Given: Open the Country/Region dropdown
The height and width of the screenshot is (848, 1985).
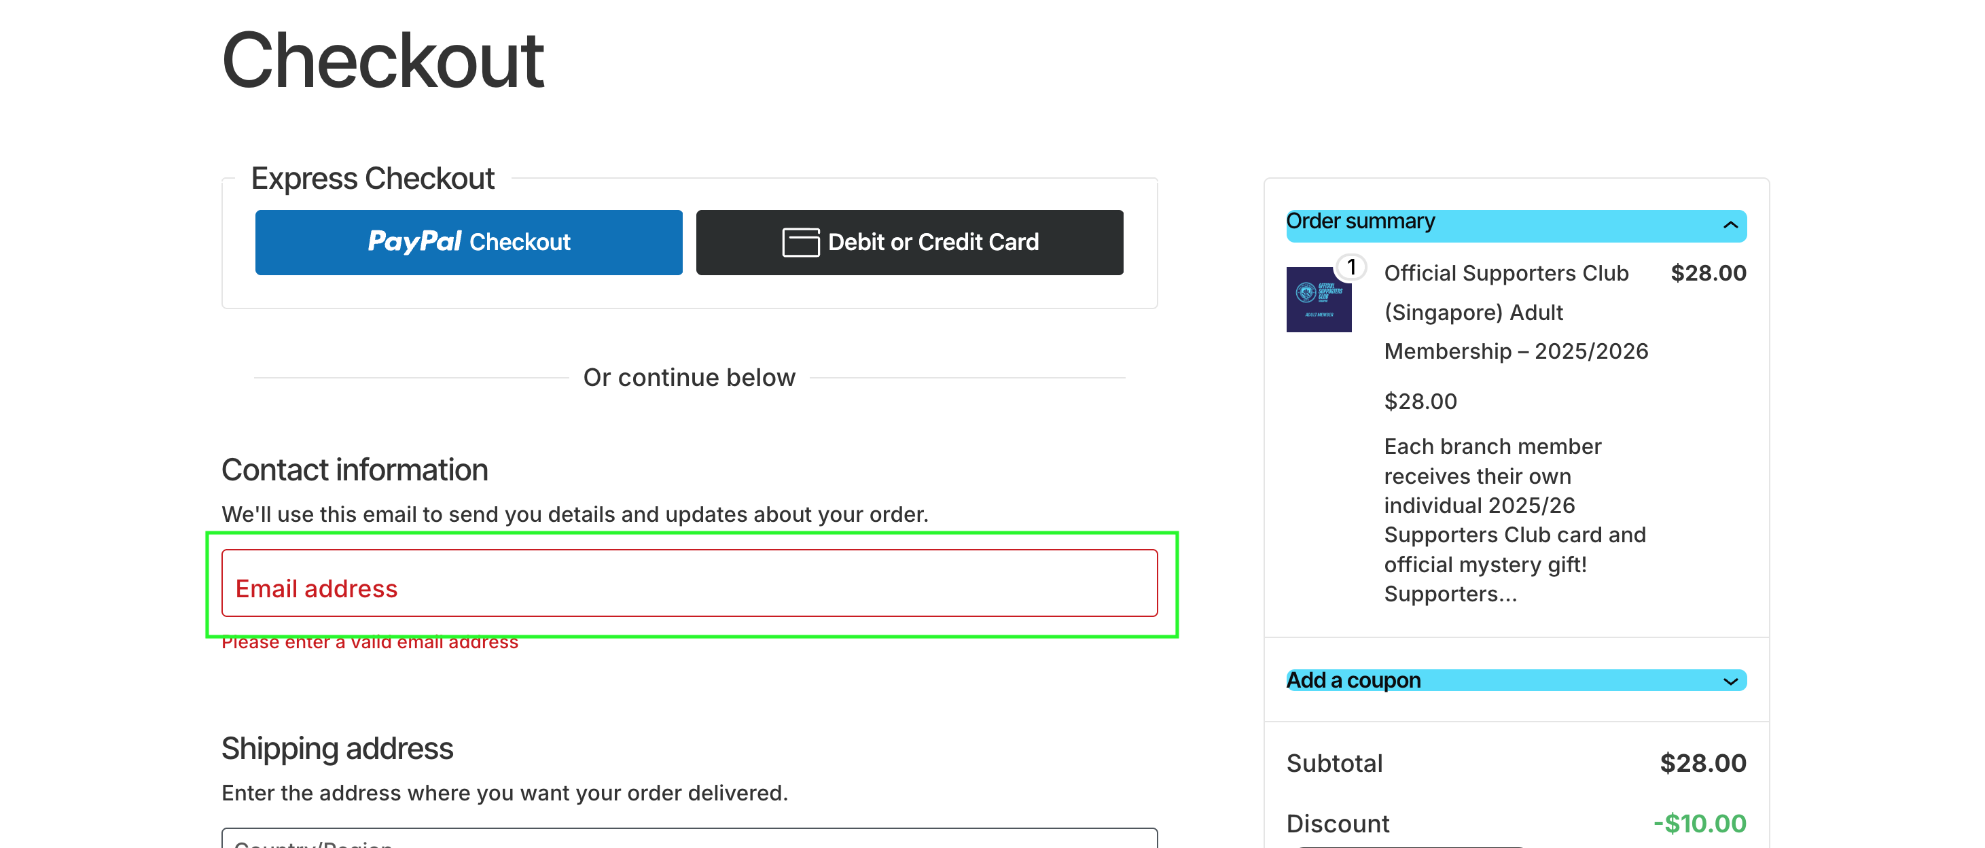Looking at the screenshot, I should (689, 841).
